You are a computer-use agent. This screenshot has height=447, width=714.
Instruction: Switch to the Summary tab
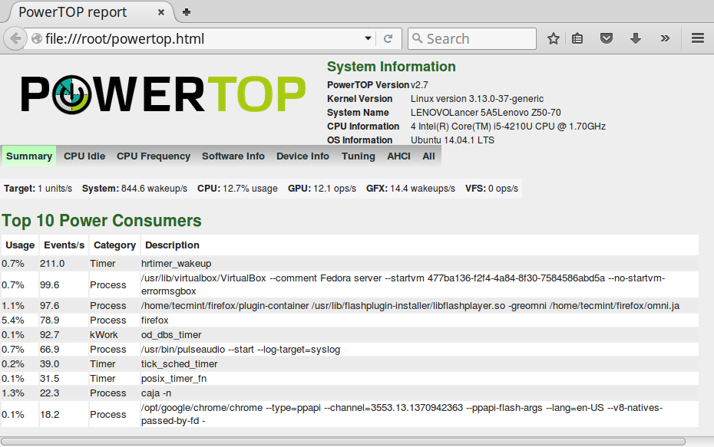(29, 156)
